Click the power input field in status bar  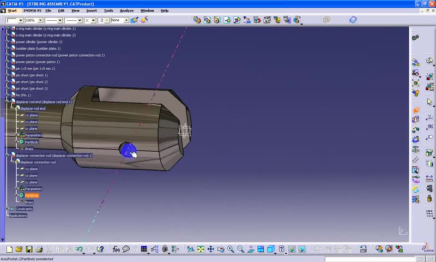click(x=371, y=259)
